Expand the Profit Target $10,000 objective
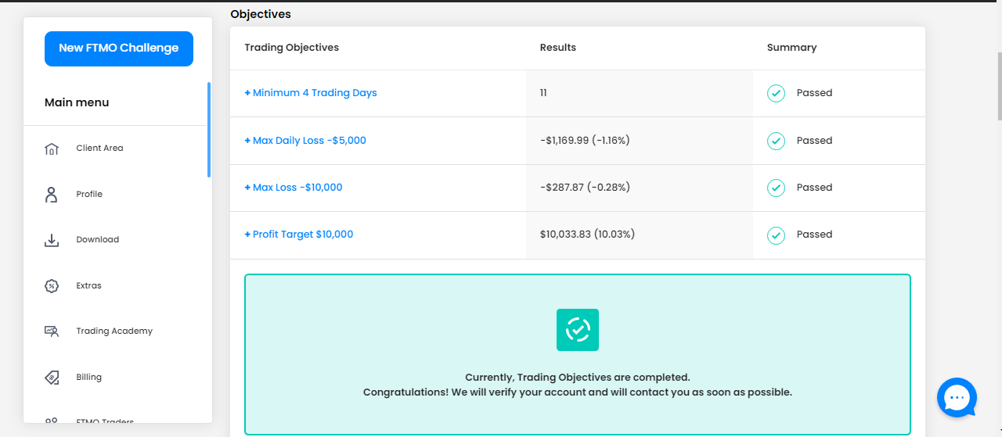Image resolution: width=1002 pixels, height=437 pixels. pyautogui.click(x=299, y=235)
